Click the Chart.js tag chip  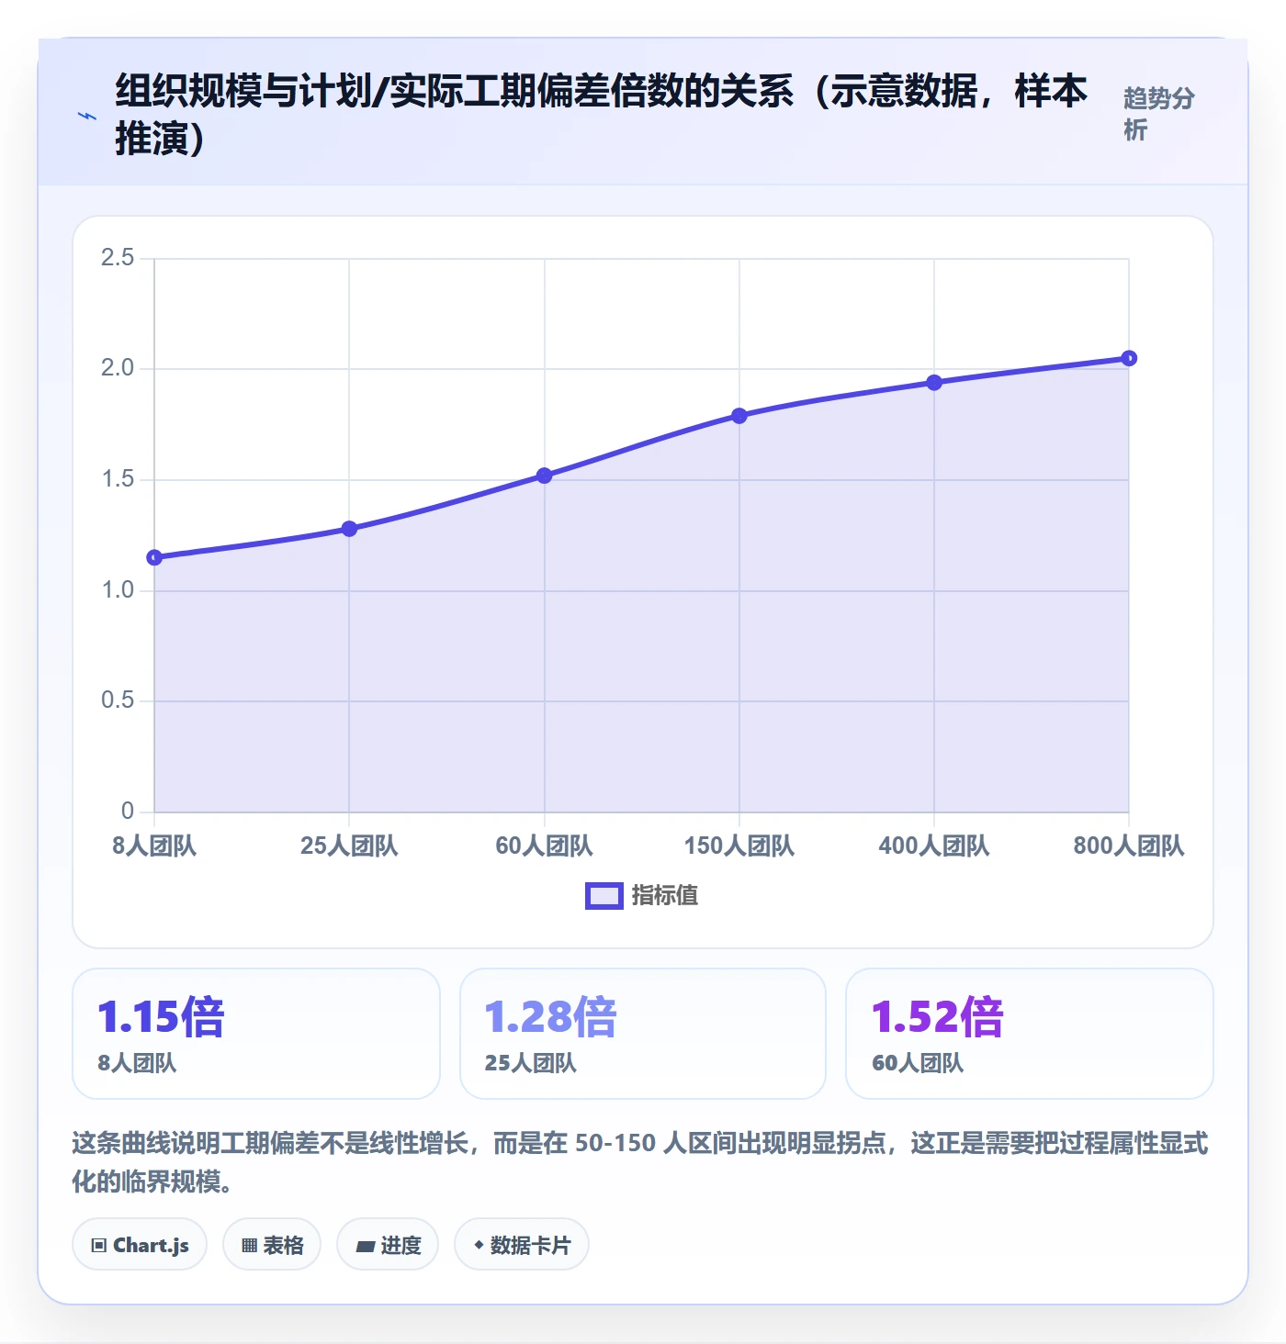click(140, 1245)
